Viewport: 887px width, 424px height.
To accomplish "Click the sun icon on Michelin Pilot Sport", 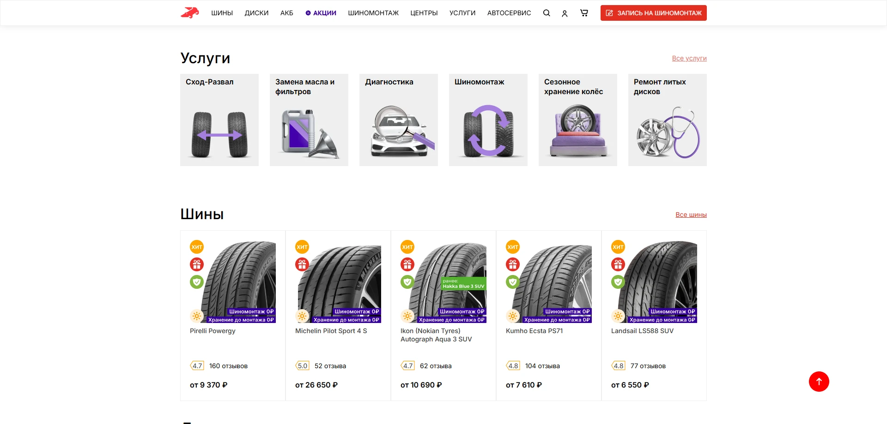I will coord(302,316).
